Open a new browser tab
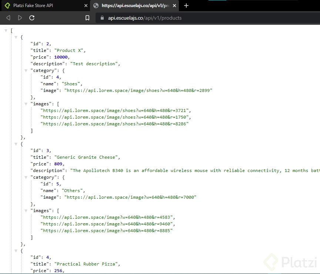 pyautogui.click(x=186, y=6)
